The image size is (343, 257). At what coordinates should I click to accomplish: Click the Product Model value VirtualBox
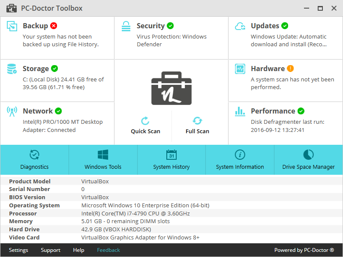95,181
